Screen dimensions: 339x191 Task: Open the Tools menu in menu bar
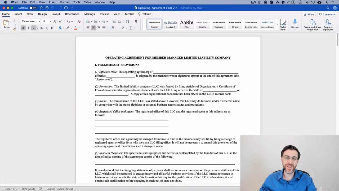click(77, 2)
